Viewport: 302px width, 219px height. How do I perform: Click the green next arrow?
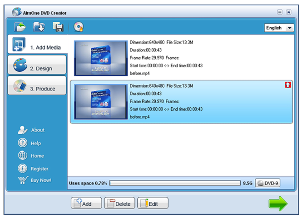click(x=278, y=204)
